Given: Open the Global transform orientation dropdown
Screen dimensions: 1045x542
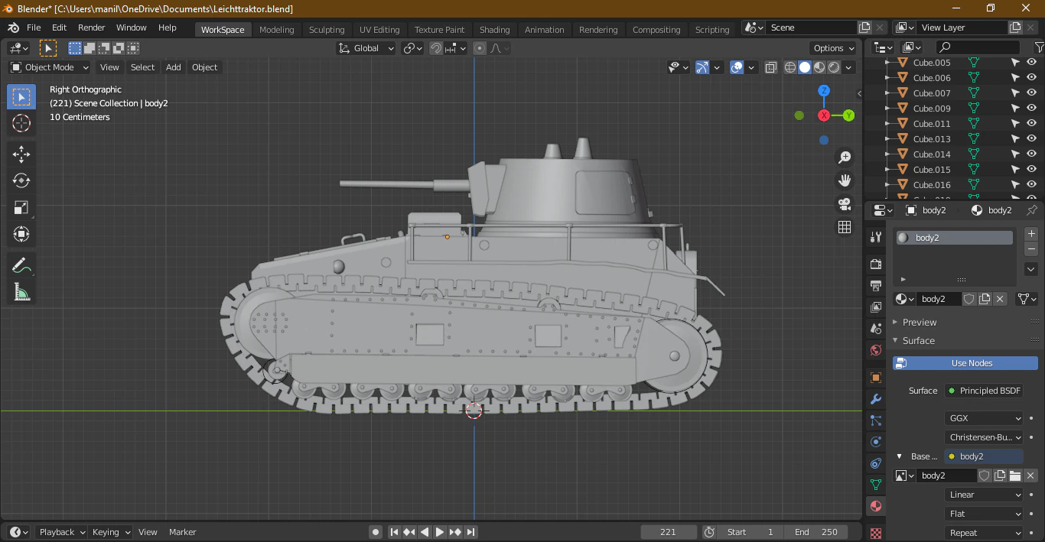Looking at the screenshot, I should tap(366, 48).
